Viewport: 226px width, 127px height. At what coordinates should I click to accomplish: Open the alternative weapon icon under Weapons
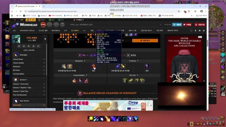pos(94,66)
